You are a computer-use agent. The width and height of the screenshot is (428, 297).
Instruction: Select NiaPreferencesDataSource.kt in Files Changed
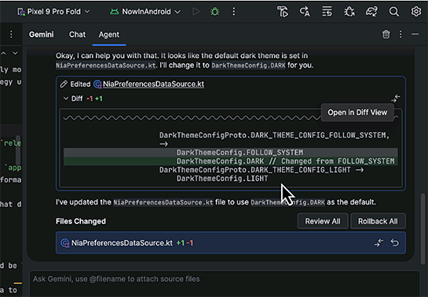[x=231, y=243]
